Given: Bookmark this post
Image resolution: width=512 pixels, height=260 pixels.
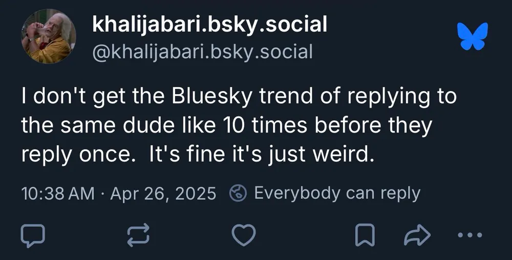Looking at the screenshot, I should coord(366,234).
